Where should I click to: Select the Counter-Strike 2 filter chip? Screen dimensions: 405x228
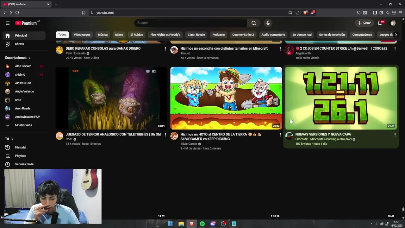(x=243, y=35)
